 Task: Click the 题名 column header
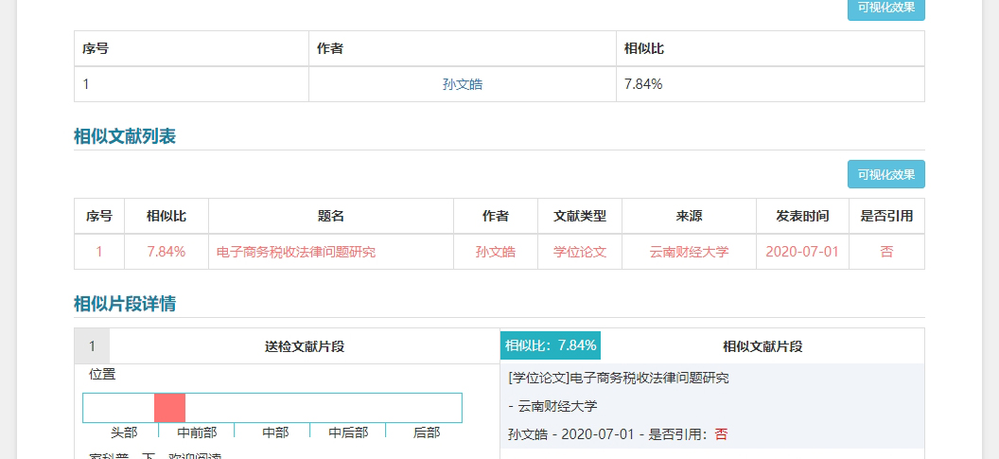tap(331, 216)
